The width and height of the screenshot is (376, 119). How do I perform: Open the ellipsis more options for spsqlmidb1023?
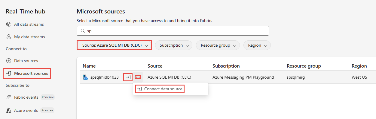[x=138, y=77]
